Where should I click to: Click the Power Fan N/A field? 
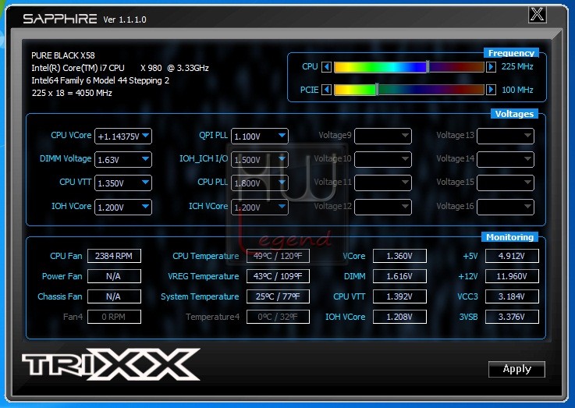(x=114, y=276)
